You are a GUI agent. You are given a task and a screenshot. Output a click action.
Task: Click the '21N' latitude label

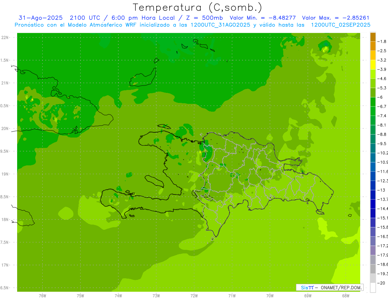pos(5,83)
